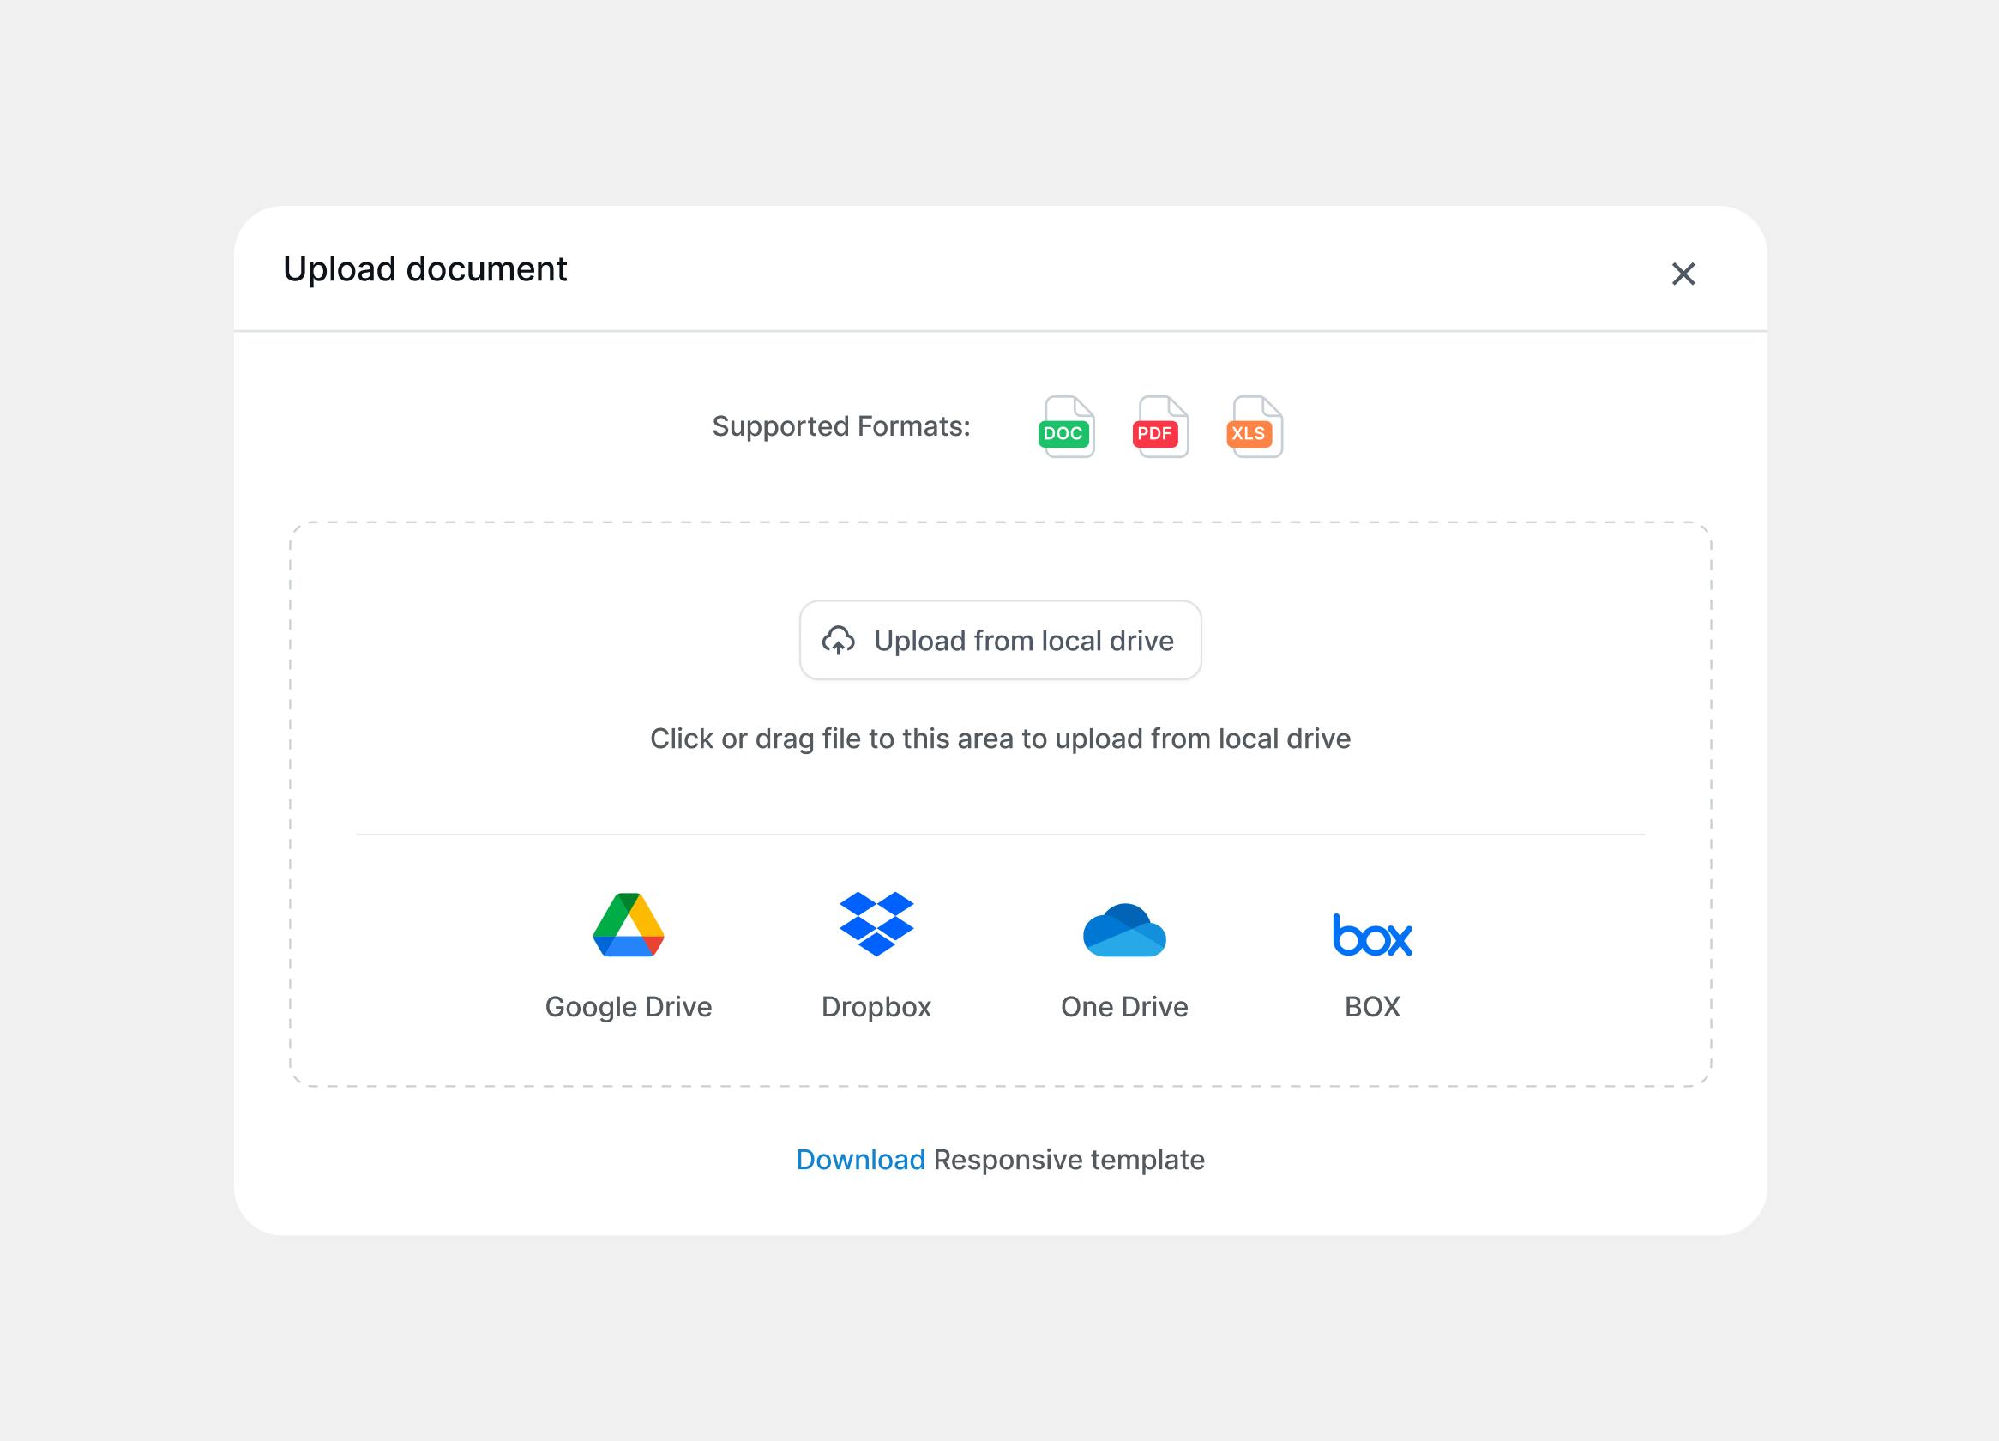Viewport: 1999px width, 1441px height.
Task: Click the PDF format file icon
Action: coord(1161,427)
